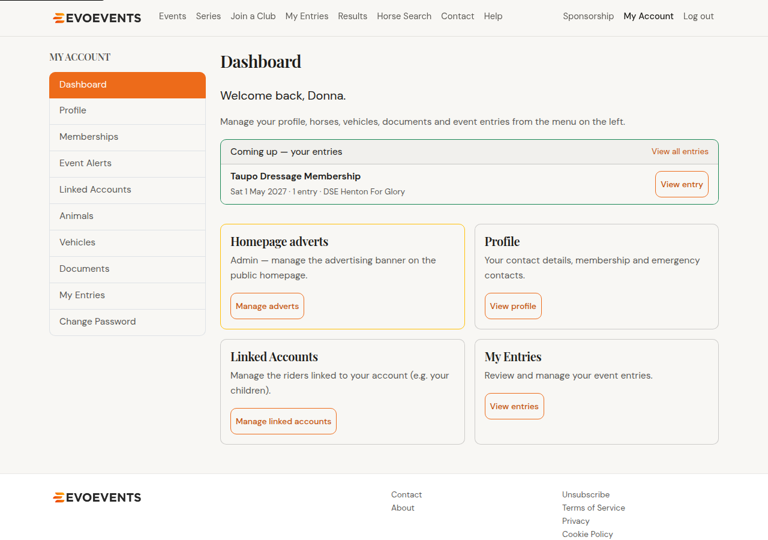Open Vehicles in the sidebar

127,242
